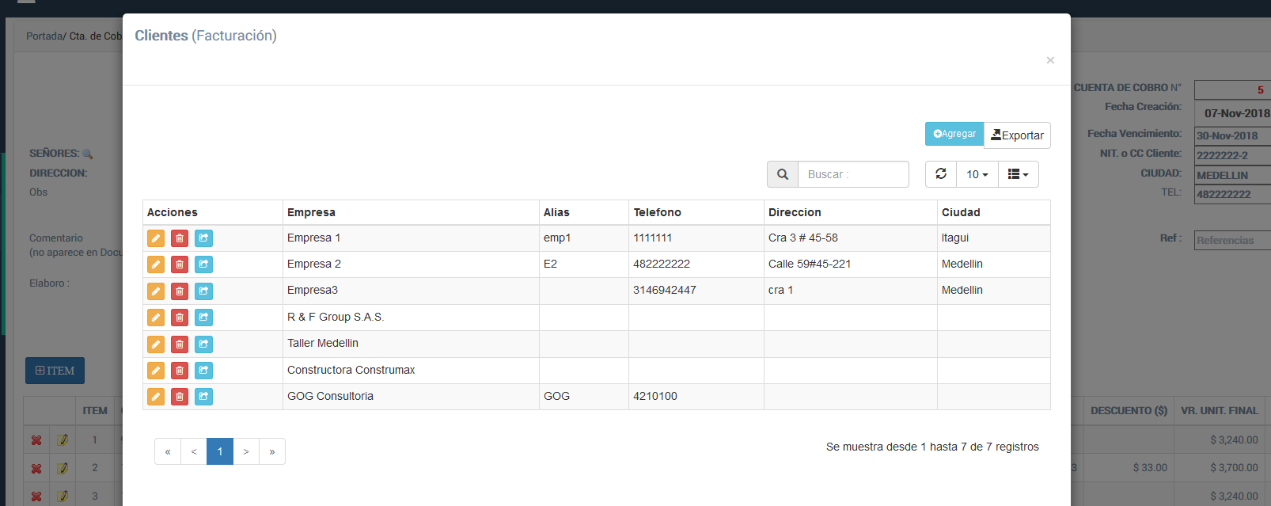Click the refresh table icon
Screen dimensions: 1271x506
coord(941,174)
